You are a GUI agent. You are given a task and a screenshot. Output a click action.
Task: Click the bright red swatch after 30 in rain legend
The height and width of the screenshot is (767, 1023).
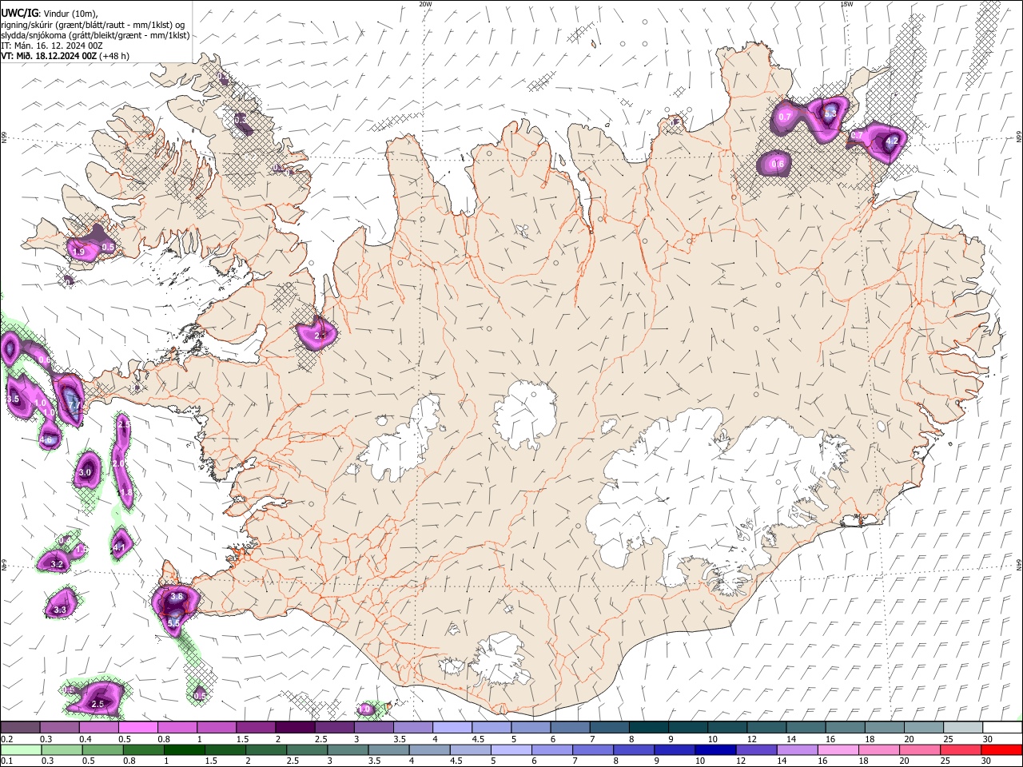pos(1003,749)
